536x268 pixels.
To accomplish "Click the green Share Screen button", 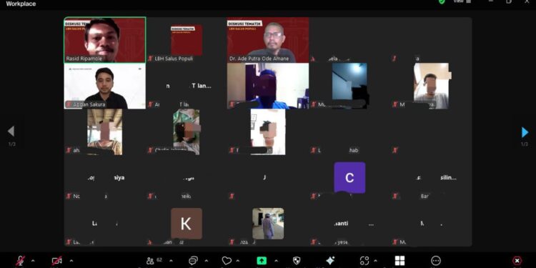I will (262, 261).
